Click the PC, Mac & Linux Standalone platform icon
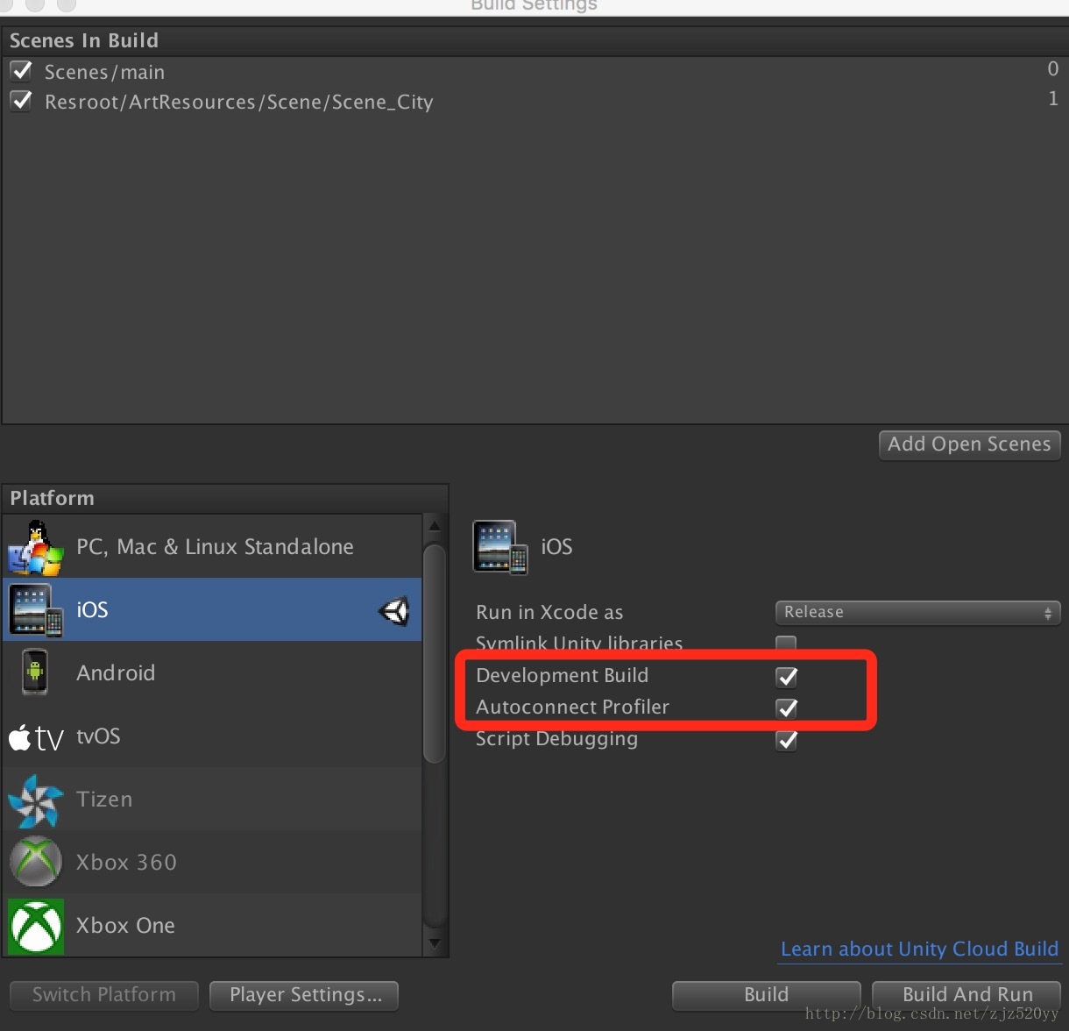This screenshot has height=1031, width=1069. (x=36, y=547)
